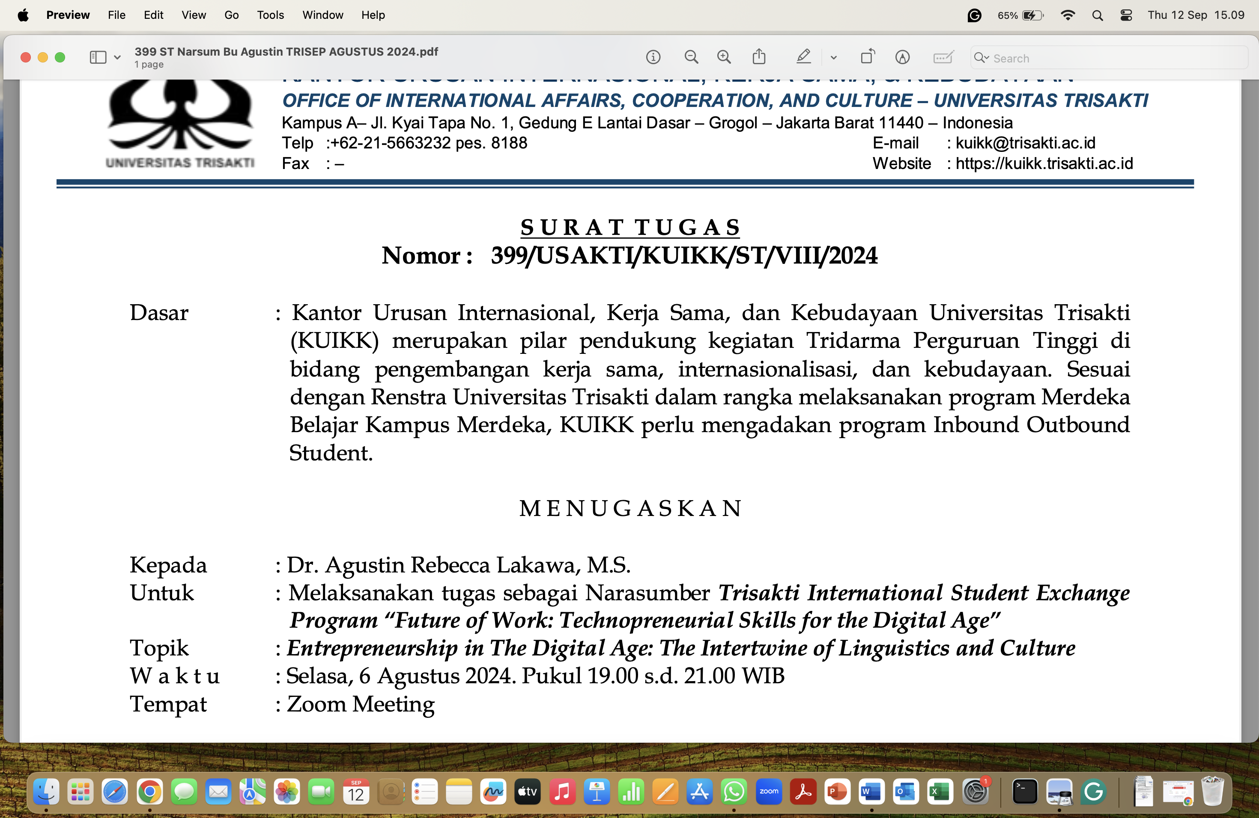
Task: Rotate the page with rotate icon
Action: coord(868,56)
